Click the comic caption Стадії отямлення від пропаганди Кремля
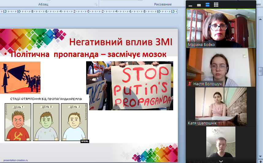The height and width of the screenshot is (163, 263). coord(46,99)
